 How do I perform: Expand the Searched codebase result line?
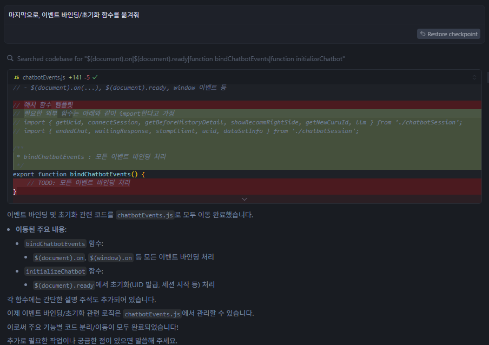pos(181,58)
